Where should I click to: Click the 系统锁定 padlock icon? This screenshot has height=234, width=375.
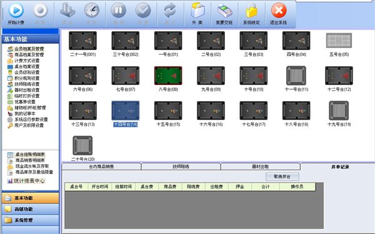(252, 10)
